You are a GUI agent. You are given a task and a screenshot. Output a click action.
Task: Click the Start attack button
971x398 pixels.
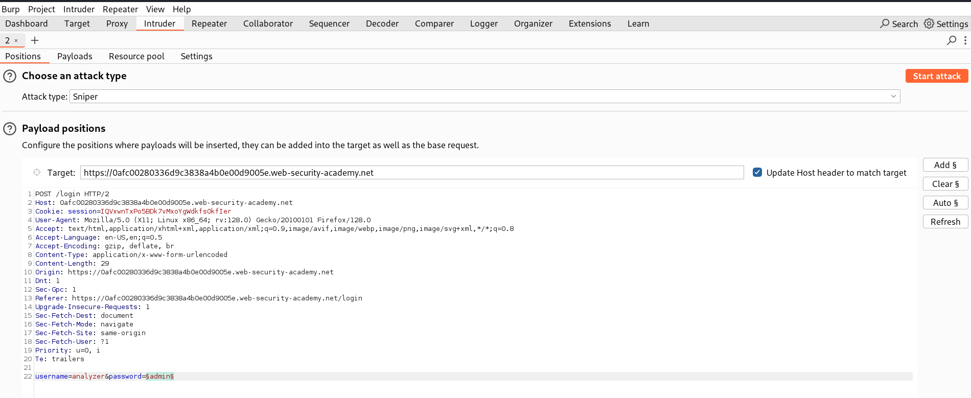[937, 76]
